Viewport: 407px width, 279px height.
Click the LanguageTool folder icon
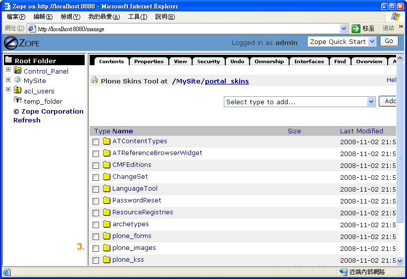coord(106,189)
